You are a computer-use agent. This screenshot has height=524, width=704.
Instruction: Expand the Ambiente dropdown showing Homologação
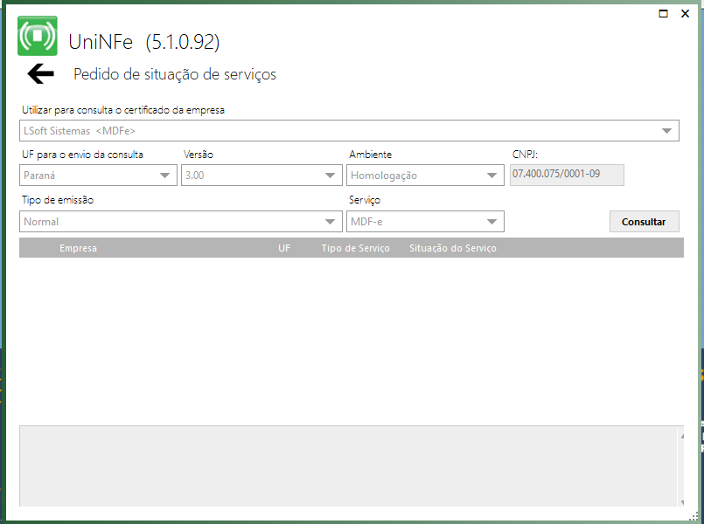pos(425,176)
